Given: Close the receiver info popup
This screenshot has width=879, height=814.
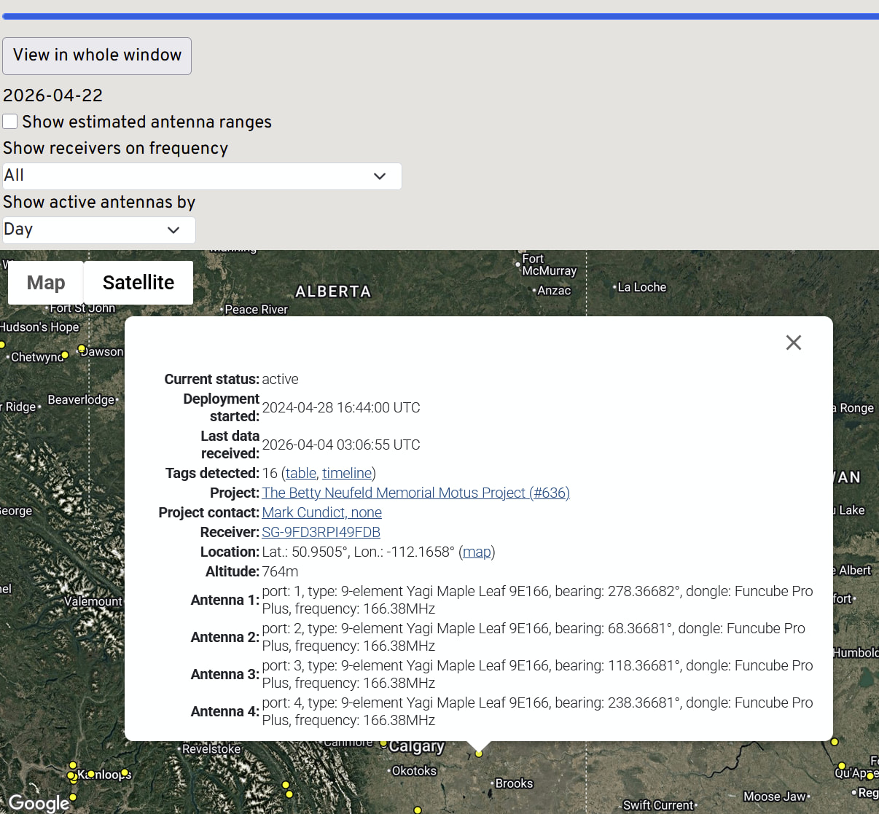Looking at the screenshot, I should [x=794, y=343].
